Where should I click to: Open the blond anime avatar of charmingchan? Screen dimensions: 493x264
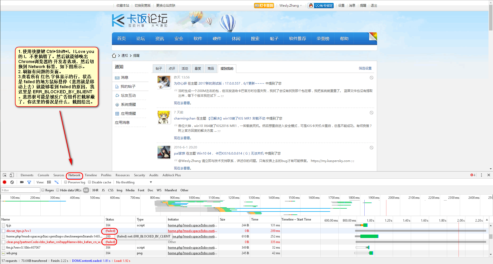(164, 117)
